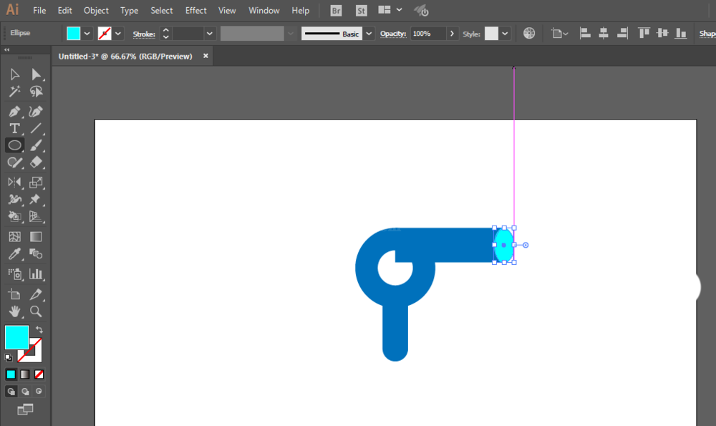Select the Hand tool
This screenshot has width=716, height=426.
pos(14,311)
